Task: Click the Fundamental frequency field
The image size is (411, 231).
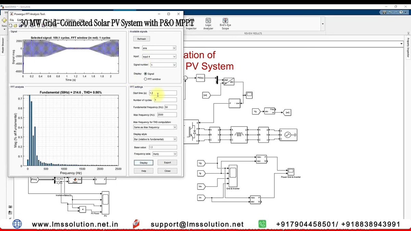Action: pyautogui.click(x=171, y=107)
